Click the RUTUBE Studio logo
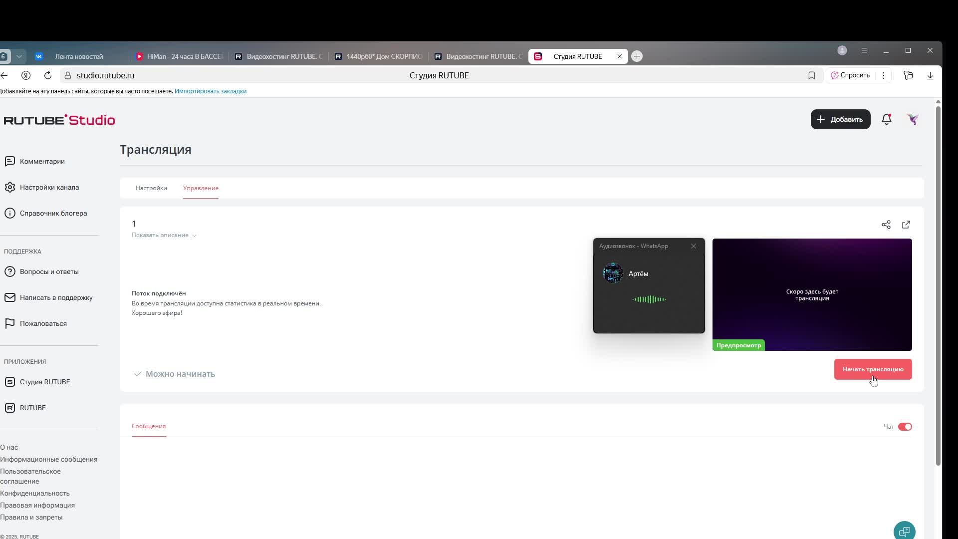958x539 pixels. click(x=59, y=120)
